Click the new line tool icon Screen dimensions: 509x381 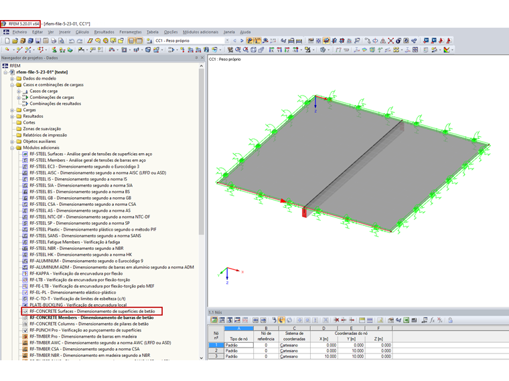click(x=19, y=50)
